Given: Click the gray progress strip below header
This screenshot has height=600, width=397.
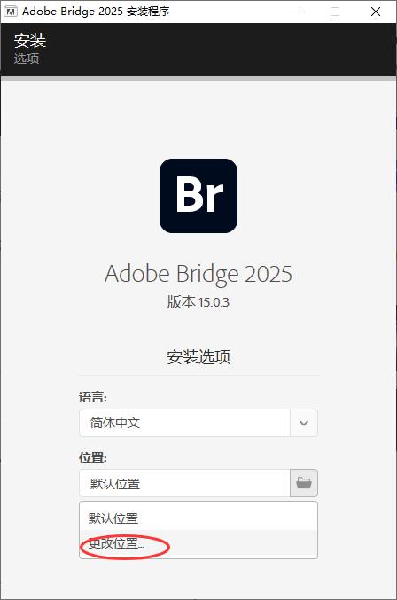Looking at the screenshot, I should 198,79.
